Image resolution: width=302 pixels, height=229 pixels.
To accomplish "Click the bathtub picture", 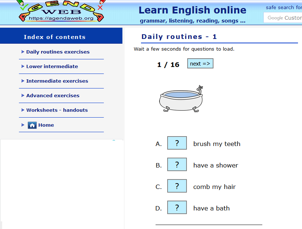I will pos(181,99).
